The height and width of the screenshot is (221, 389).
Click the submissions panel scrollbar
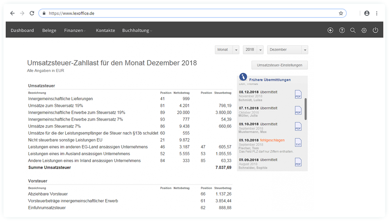(305, 108)
